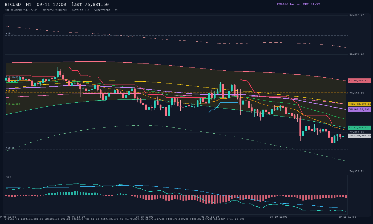Select the 79,150.79 price axis label

(357, 93)
